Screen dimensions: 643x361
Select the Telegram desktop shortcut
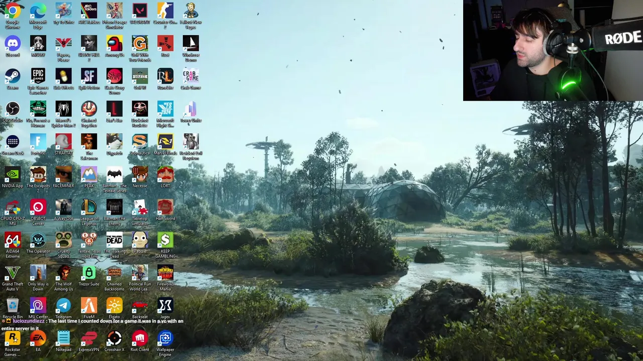coord(63,305)
